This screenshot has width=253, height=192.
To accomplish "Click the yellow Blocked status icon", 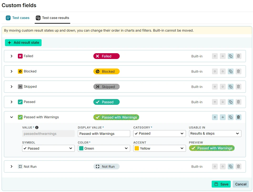I will tap(20, 71).
